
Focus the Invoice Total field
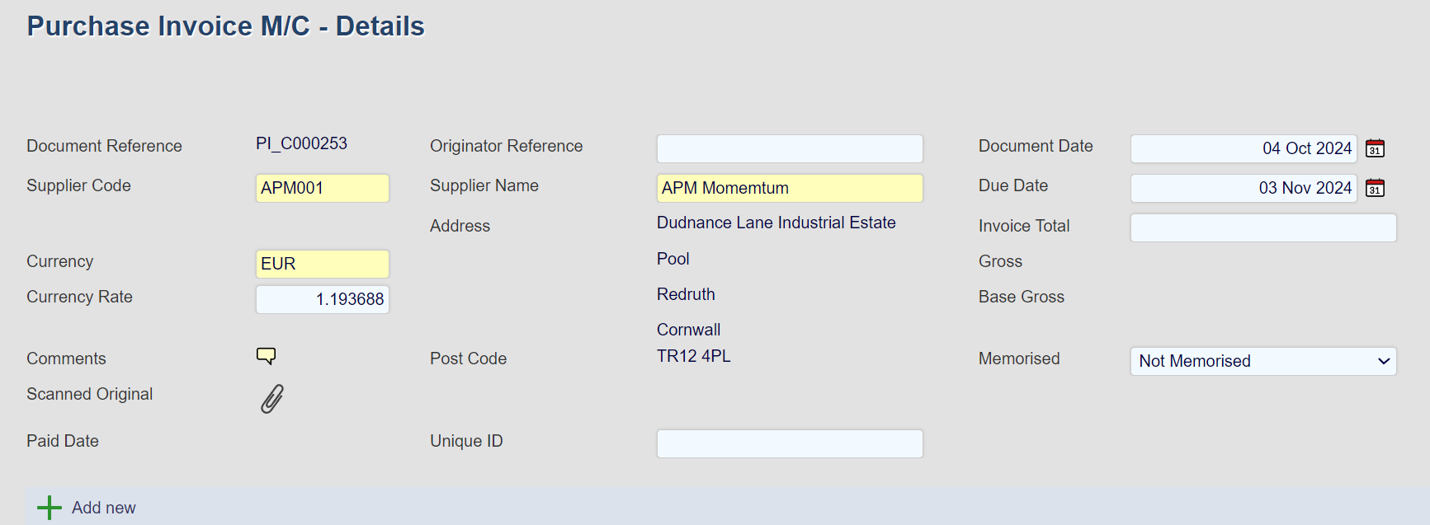point(1262,227)
